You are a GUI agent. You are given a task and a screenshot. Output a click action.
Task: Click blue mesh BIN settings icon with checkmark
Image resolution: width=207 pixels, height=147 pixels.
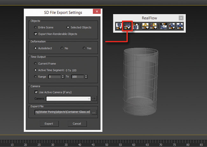(x=172, y=26)
